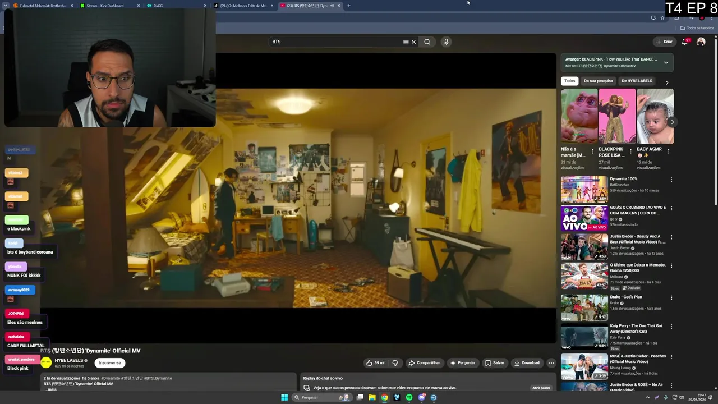The image size is (718, 404).
Task: Open the on-screen keyboard icon in search box
Action: point(406,42)
